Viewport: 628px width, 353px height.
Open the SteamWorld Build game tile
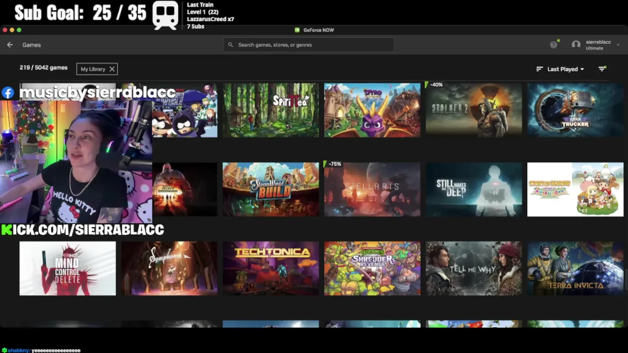pyautogui.click(x=271, y=189)
